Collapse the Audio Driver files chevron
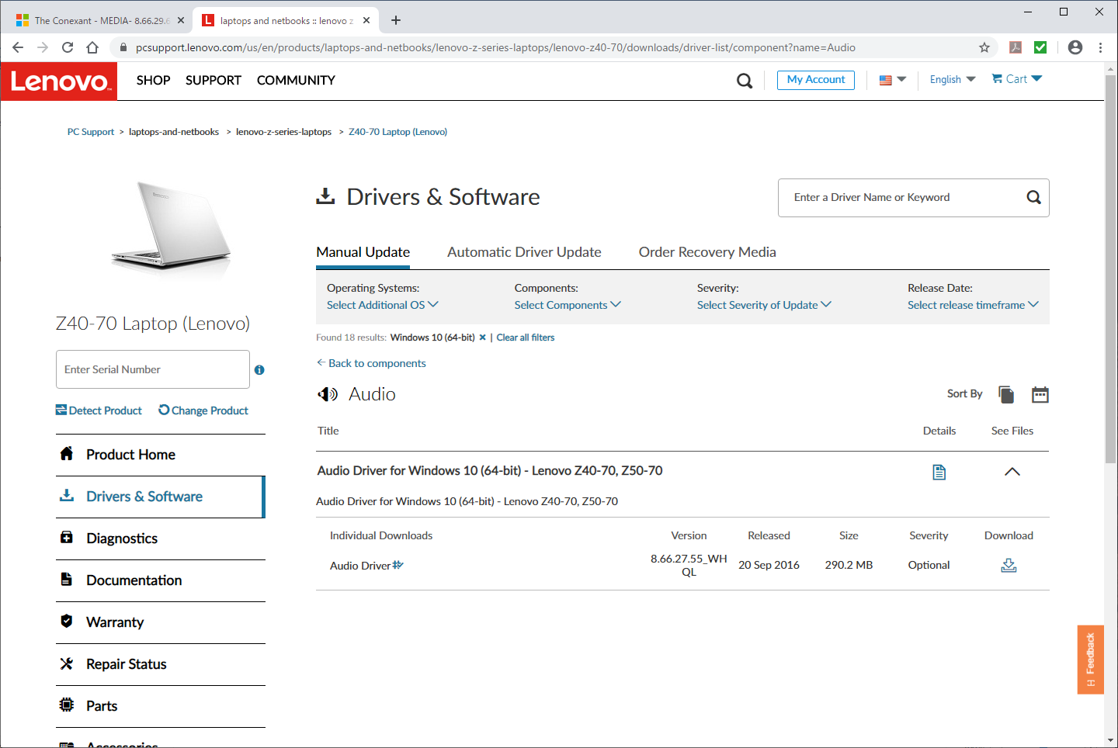 (x=1012, y=472)
